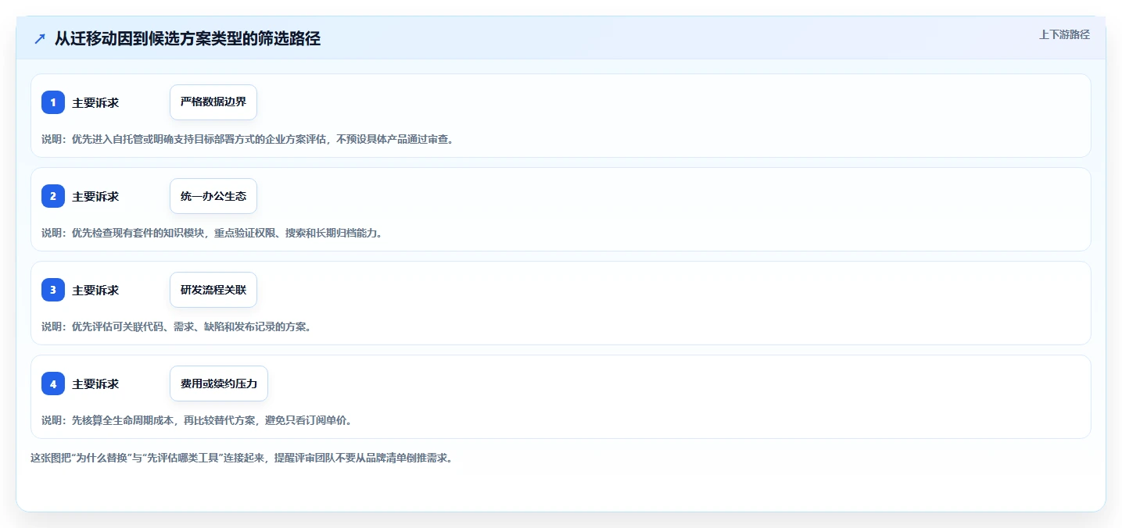Click the step 1 number badge
Viewport: 1122px width, 528px height.
[53, 102]
